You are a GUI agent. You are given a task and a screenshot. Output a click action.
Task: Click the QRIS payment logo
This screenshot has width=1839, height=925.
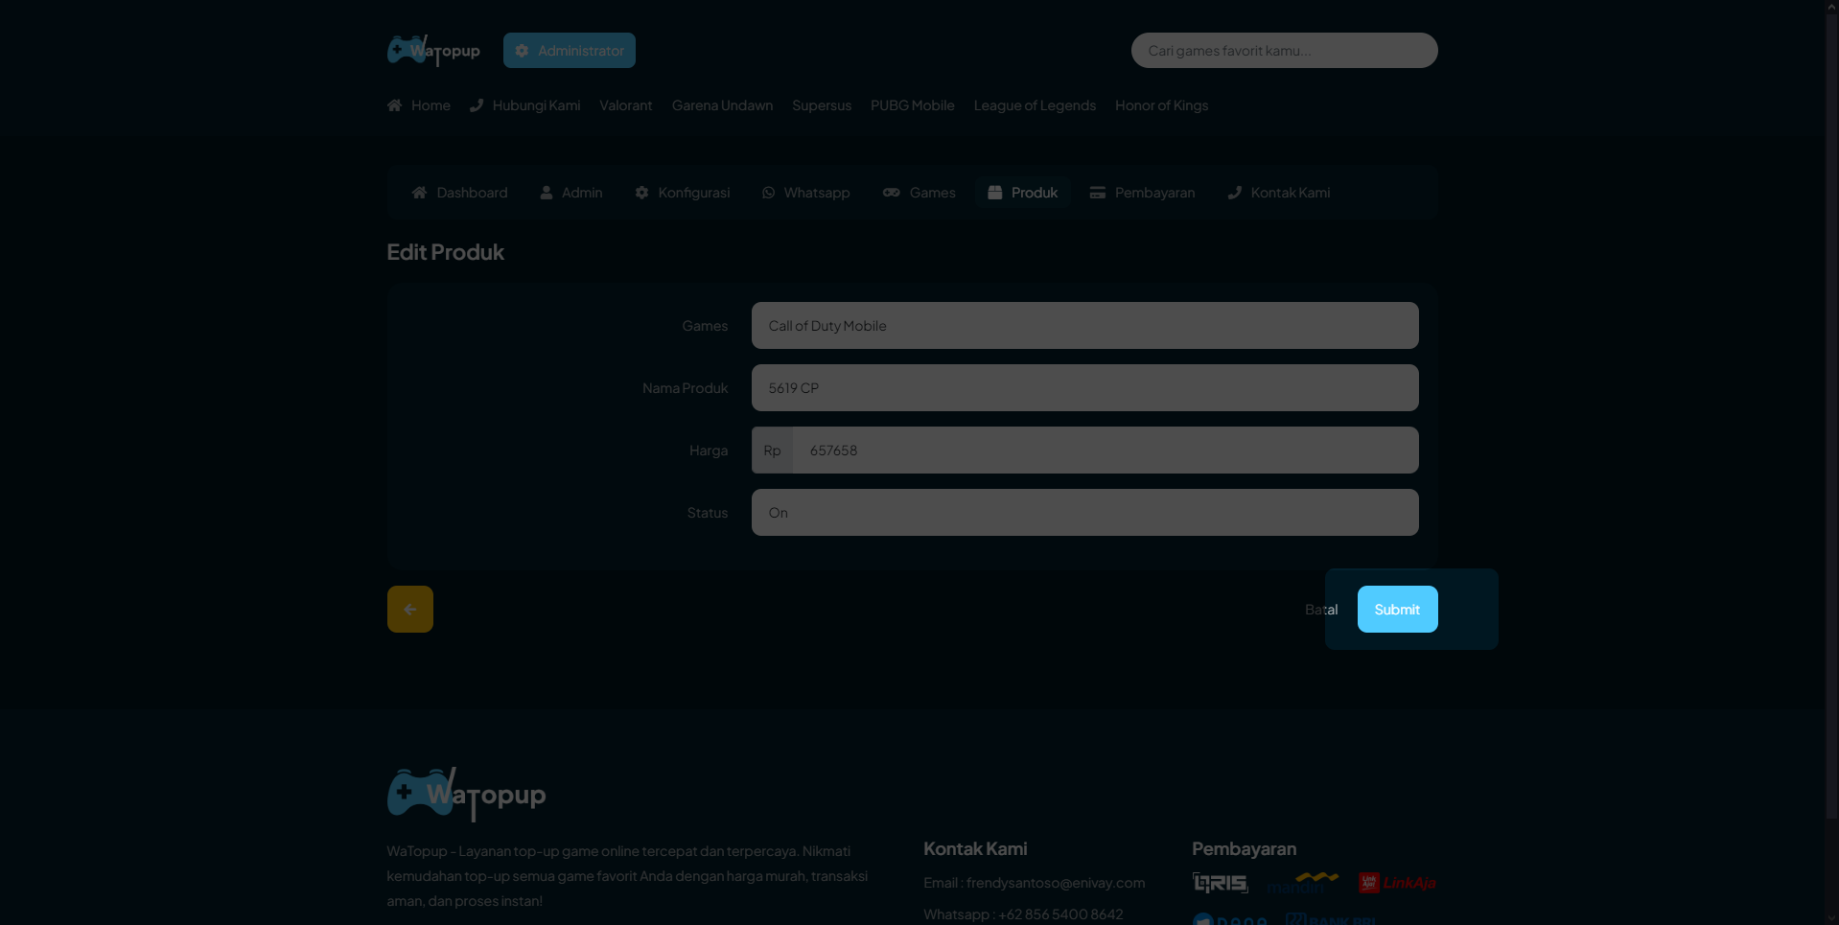click(1220, 883)
